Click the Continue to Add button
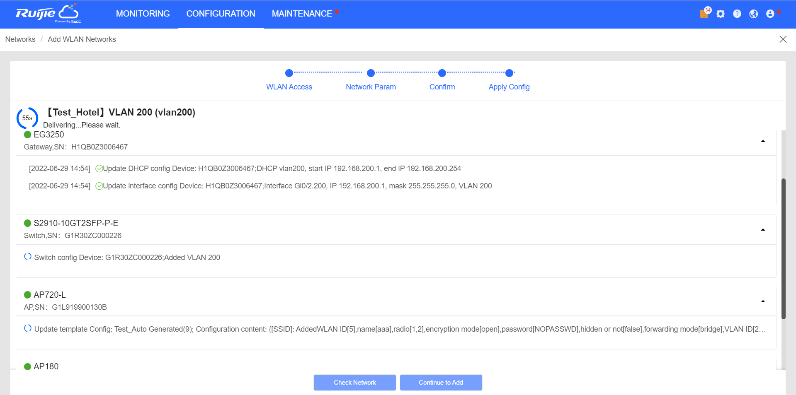Image resolution: width=796 pixels, height=395 pixels. tap(441, 383)
